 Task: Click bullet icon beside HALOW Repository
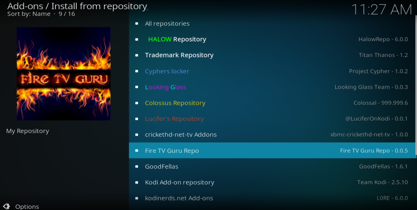coord(137,40)
